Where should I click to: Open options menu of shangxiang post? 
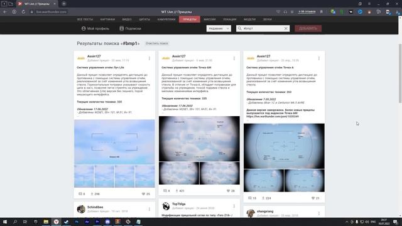[319, 213]
